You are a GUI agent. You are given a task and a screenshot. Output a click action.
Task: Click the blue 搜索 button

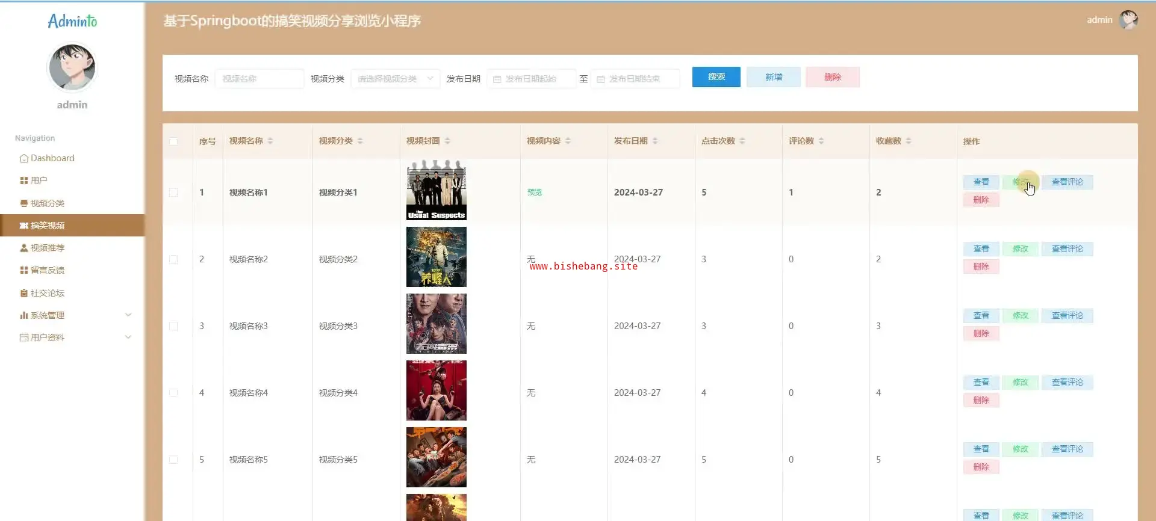coord(716,77)
